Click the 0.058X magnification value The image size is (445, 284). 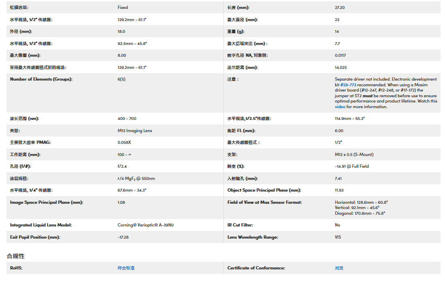coord(124,143)
